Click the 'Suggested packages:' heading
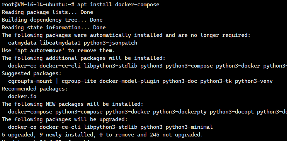This screenshot has width=287, height=141. pos(31,73)
